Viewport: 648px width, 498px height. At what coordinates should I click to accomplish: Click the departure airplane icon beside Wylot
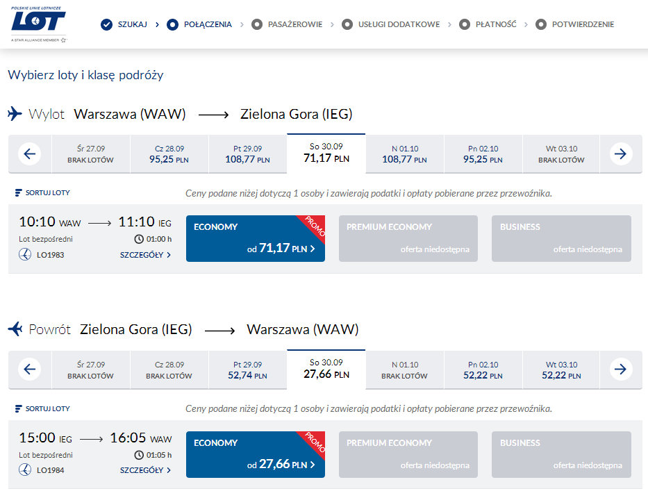(15, 114)
